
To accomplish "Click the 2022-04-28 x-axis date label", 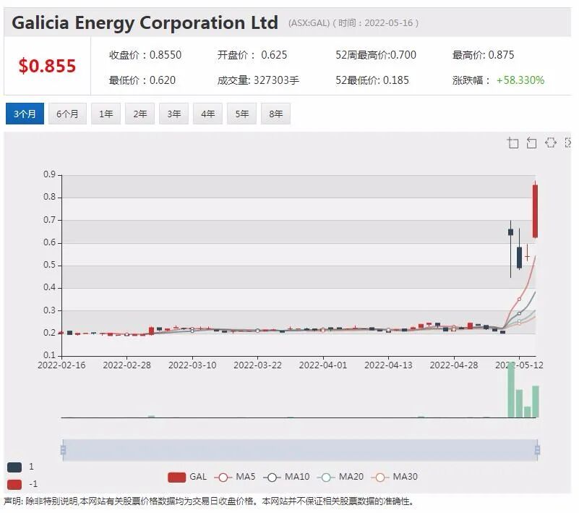I will (x=454, y=365).
